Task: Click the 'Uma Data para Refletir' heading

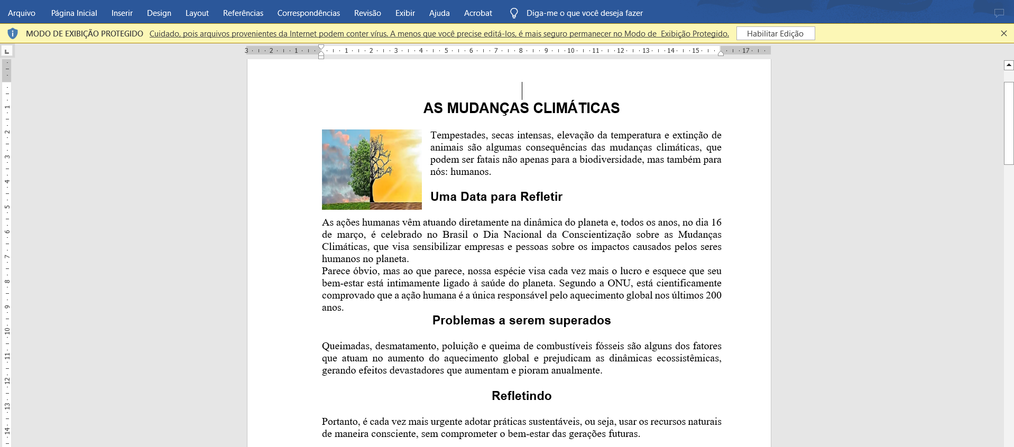Action: coord(496,197)
